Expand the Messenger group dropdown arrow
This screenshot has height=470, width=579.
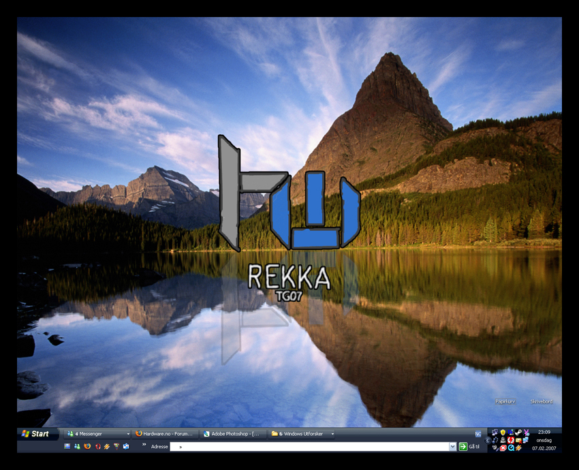coord(128,434)
